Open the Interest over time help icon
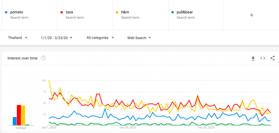The image size is (279, 133). 43,58
